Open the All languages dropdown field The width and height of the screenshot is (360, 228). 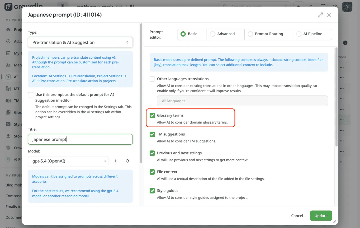(242, 101)
